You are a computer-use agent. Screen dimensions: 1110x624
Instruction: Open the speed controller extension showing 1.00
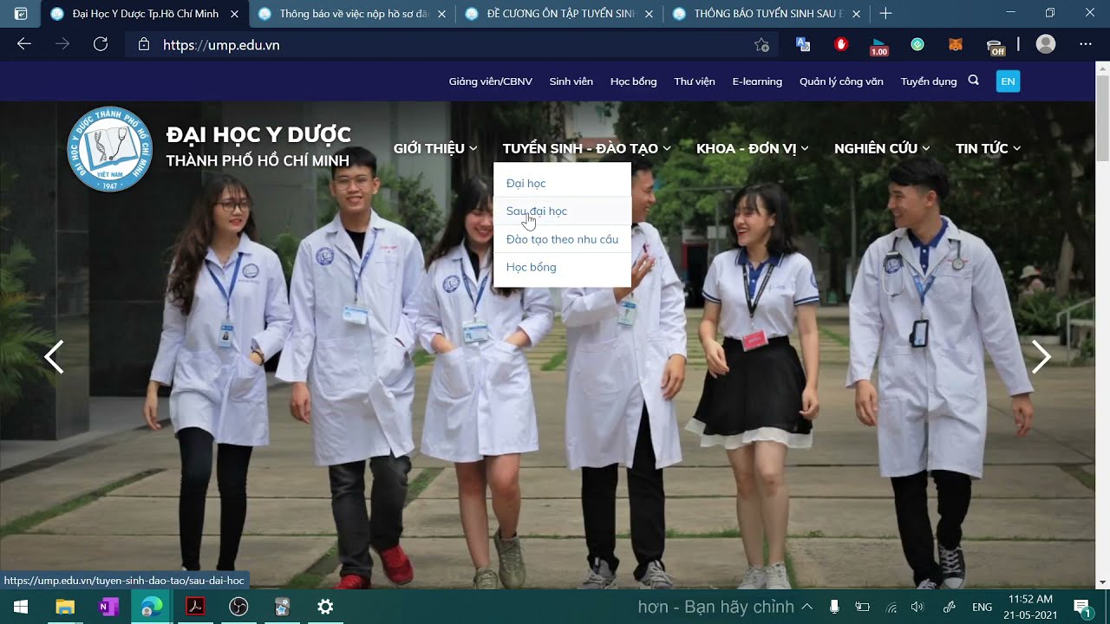[879, 46]
